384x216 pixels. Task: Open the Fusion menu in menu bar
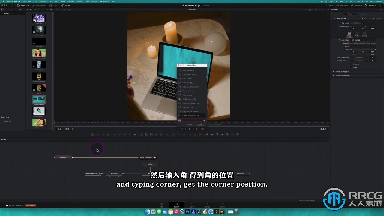79,1
